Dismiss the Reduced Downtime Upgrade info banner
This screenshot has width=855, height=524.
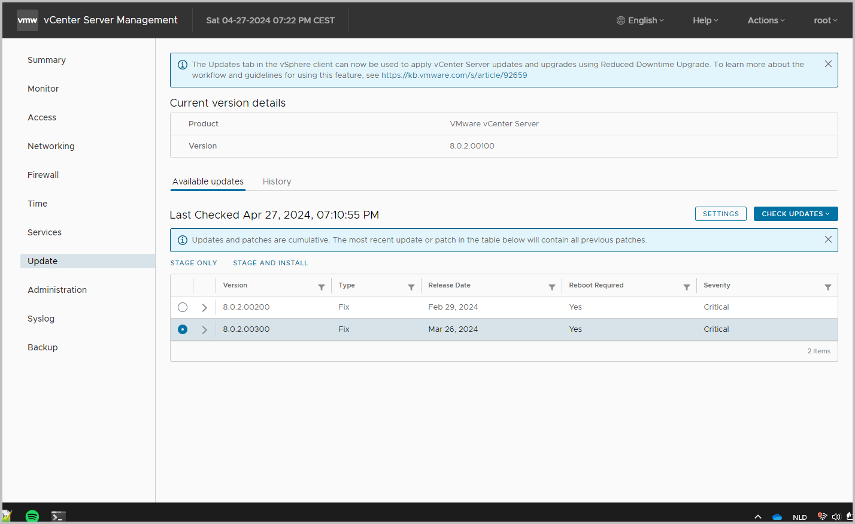point(828,64)
